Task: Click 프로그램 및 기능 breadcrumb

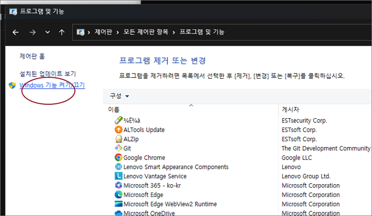Action: coord(202,32)
